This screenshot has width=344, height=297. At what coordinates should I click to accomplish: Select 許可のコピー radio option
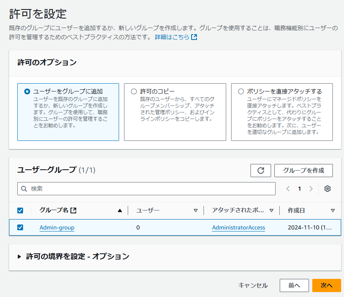134,91
